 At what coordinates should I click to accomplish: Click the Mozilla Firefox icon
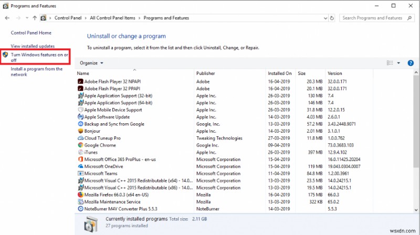[x=80, y=195]
